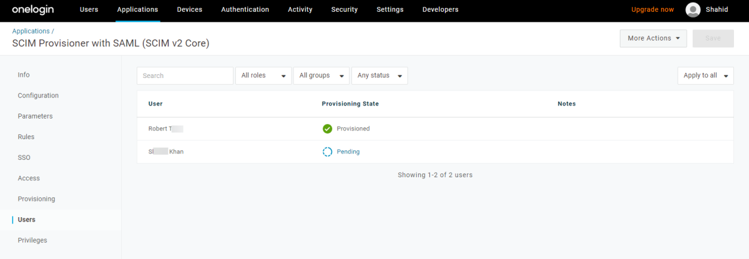749x259 pixels.
Task: Switch to the Provisioning sidebar tab
Action: 36,199
